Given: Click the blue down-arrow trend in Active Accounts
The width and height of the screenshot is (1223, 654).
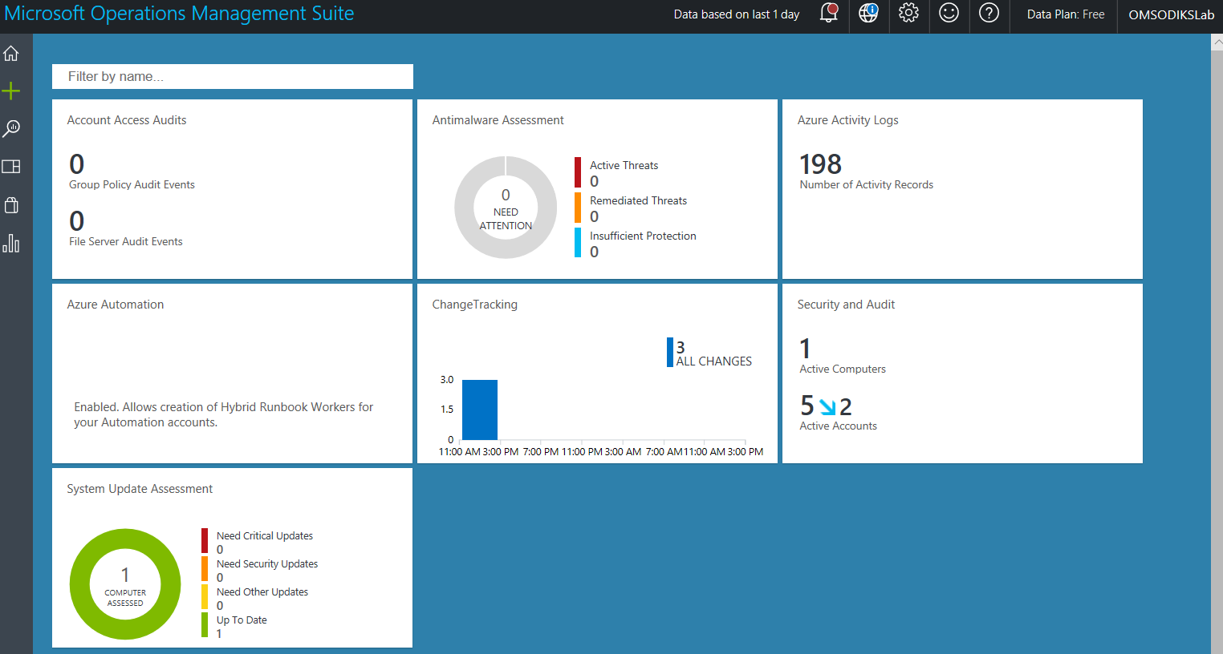Looking at the screenshot, I should [827, 407].
